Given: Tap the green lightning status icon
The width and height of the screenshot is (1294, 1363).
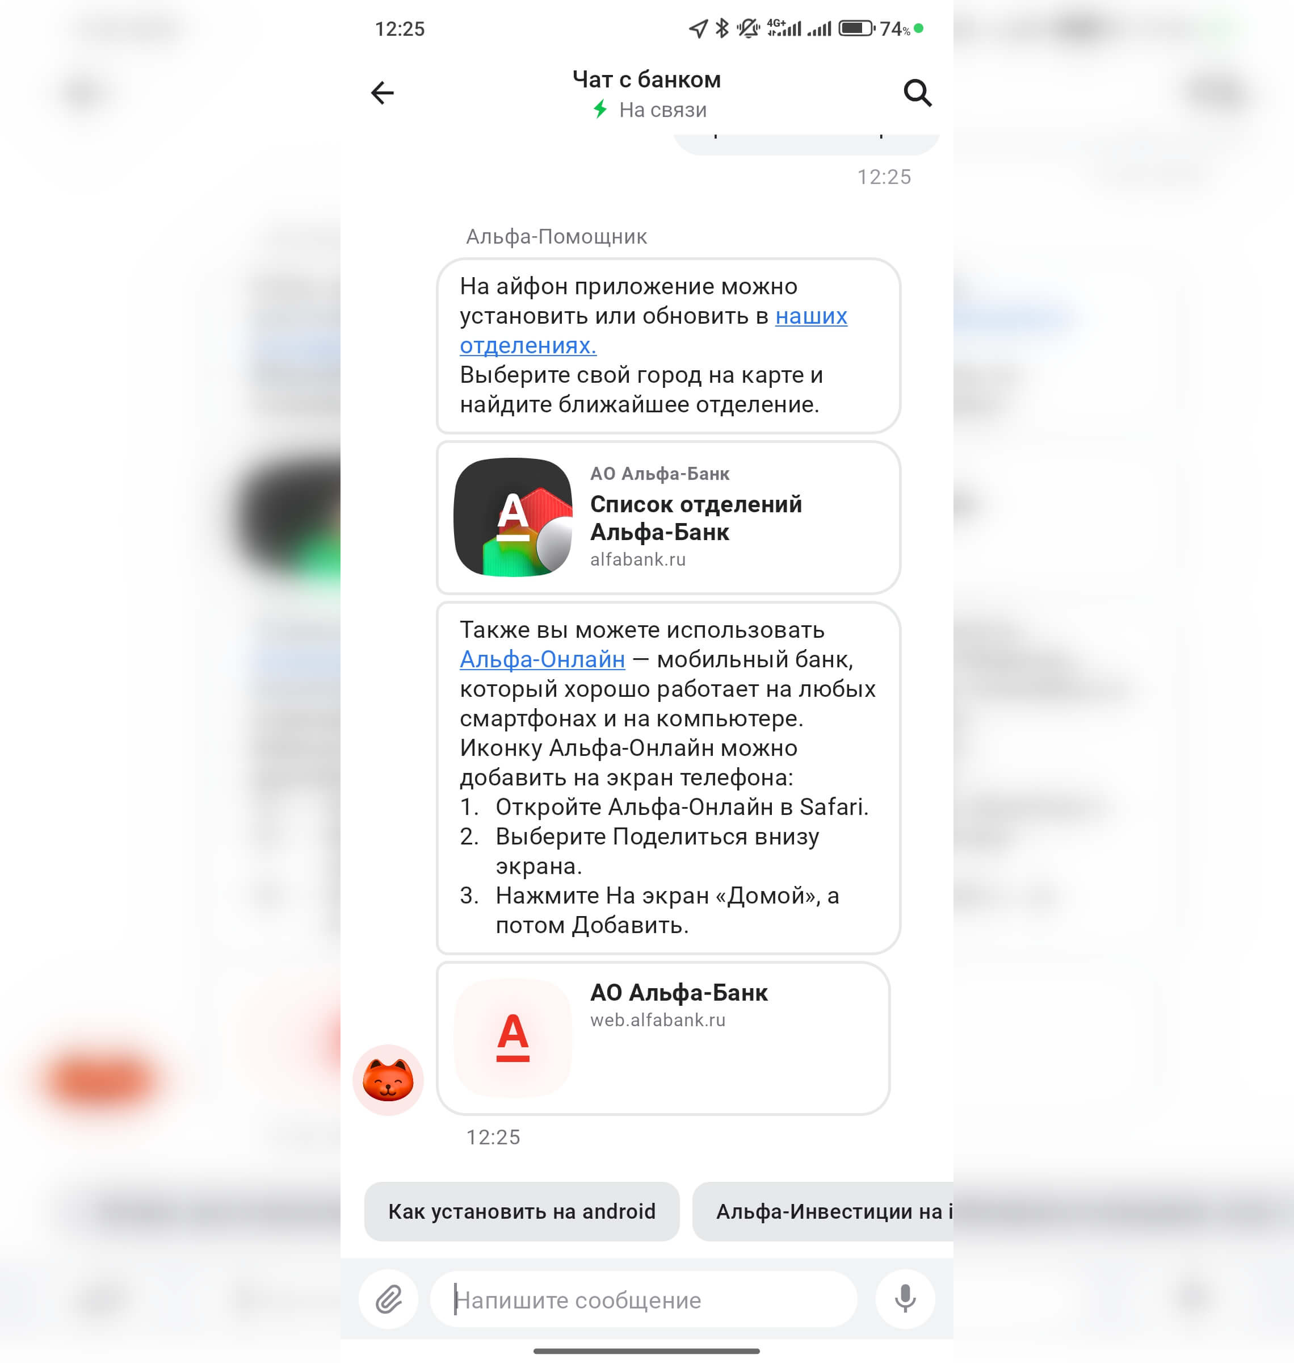Looking at the screenshot, I should click(600, 109).
